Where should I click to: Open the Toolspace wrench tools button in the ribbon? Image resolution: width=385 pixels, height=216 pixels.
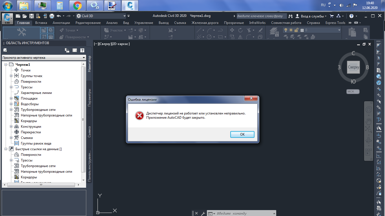point(21,33)
